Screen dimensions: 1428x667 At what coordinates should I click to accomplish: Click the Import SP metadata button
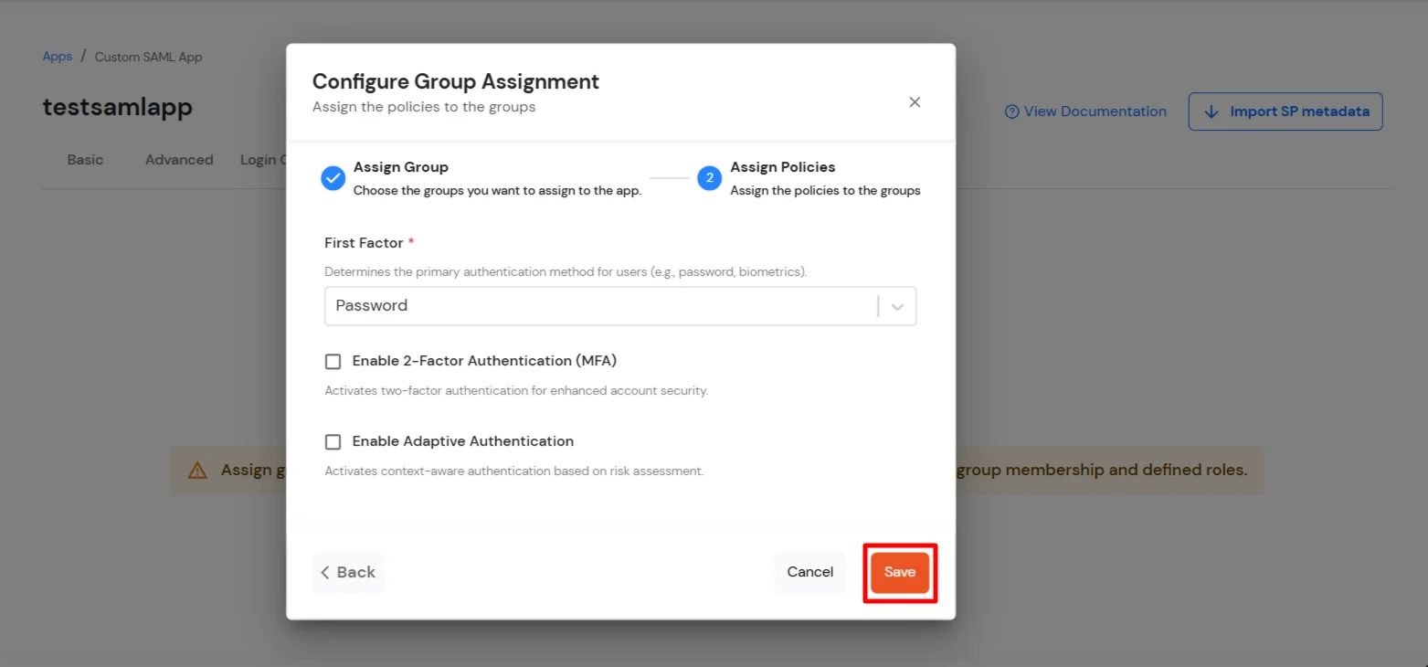click(x=1285, y=111)
